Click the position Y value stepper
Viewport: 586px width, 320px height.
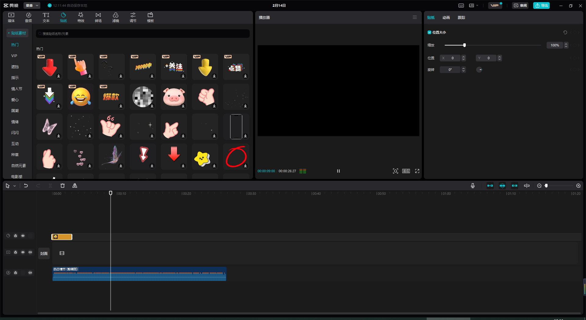[500, 58]
